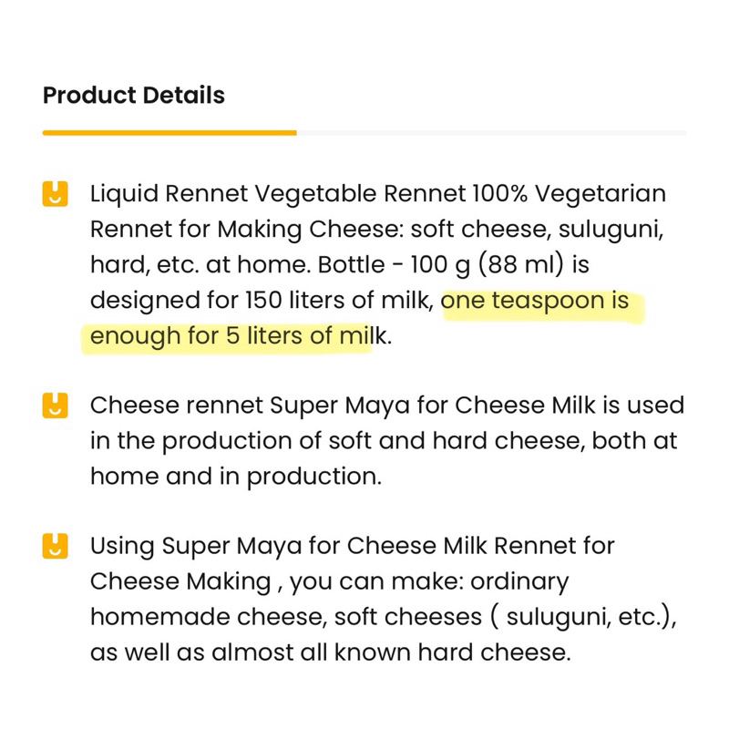Click the "Cheese Making , you can make: ordinary" line

(329, 582)
